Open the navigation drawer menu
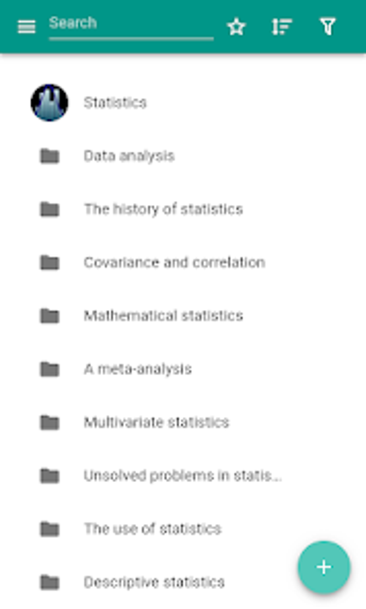This screenshot has height=609, width=366. click(27, 26)
